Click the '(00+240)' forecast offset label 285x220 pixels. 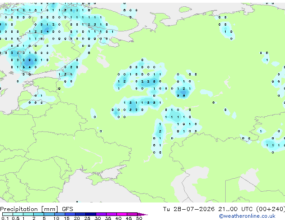pos(271,209)
